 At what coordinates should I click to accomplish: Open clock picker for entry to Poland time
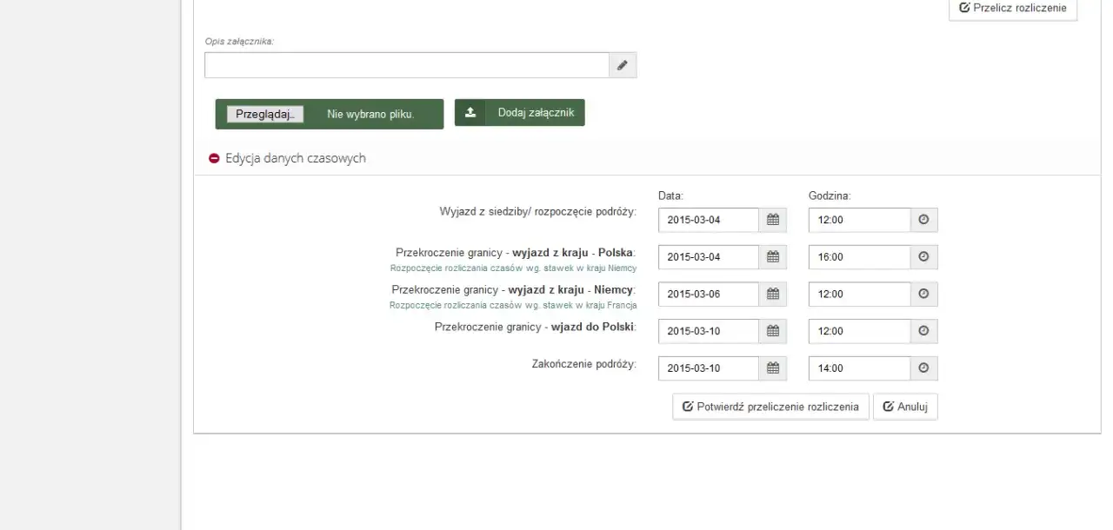pos(923,331)
